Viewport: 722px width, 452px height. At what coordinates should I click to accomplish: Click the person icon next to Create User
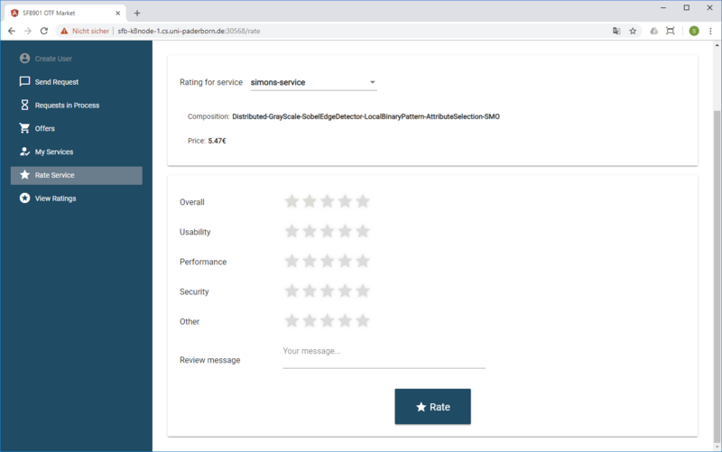click(x=25, y=59)
